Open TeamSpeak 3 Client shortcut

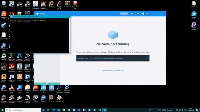coord(4,47)
